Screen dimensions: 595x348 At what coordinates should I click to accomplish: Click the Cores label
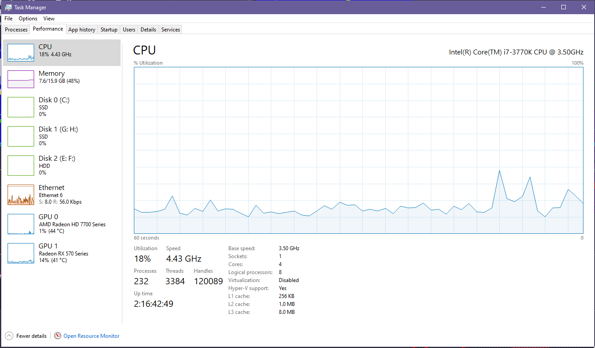tap(236, 264)
